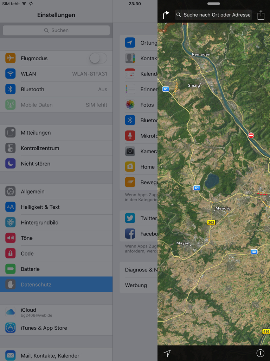
Task: Tap the directions arrow icon in Maps
Action: tap(166, 15)
